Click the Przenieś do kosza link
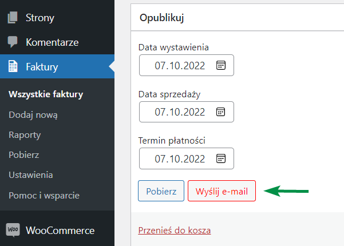The width and height of the screenshot is (344, 246). [175, 231]
